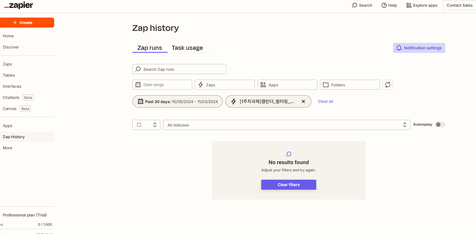Image resolution: width=476 pixels, height=234 pixels.
Task: Open Canvas in sidebar
Action: [x=10, y=109]
